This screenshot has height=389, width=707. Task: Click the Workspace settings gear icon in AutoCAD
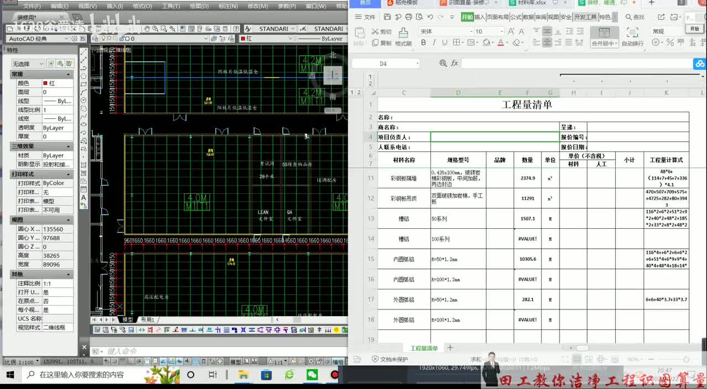(75, 39)
